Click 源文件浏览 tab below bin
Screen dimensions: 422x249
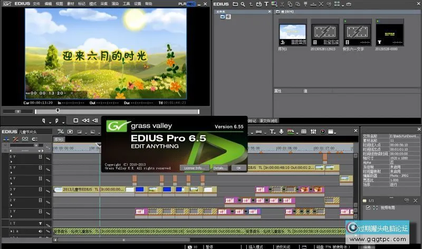point(268,121)
